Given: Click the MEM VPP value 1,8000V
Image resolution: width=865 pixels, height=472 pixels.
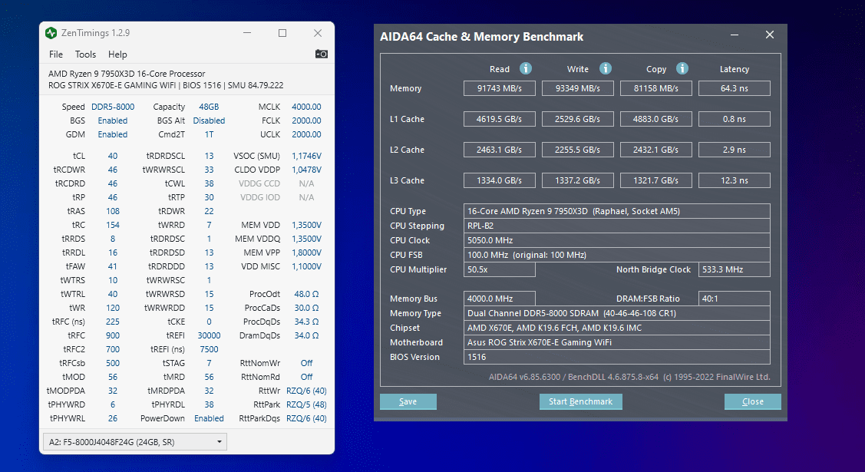Looking at the screenshot, I should click(306, 253).
